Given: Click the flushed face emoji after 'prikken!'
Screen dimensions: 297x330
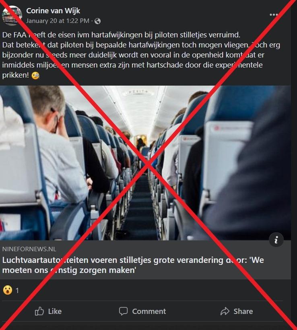Looking at the screenshot, I should pyautogui.click(x=35, y=75).
